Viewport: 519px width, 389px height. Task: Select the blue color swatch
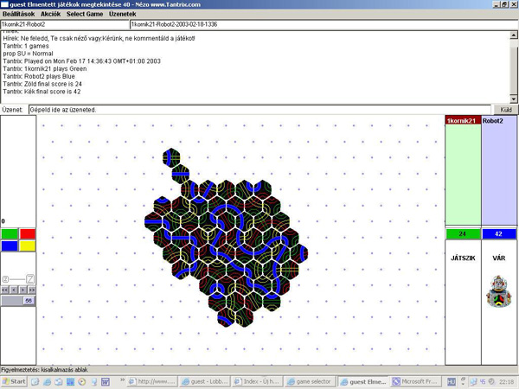(9, 246)
